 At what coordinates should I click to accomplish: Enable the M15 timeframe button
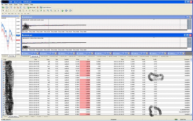point(9,14)
